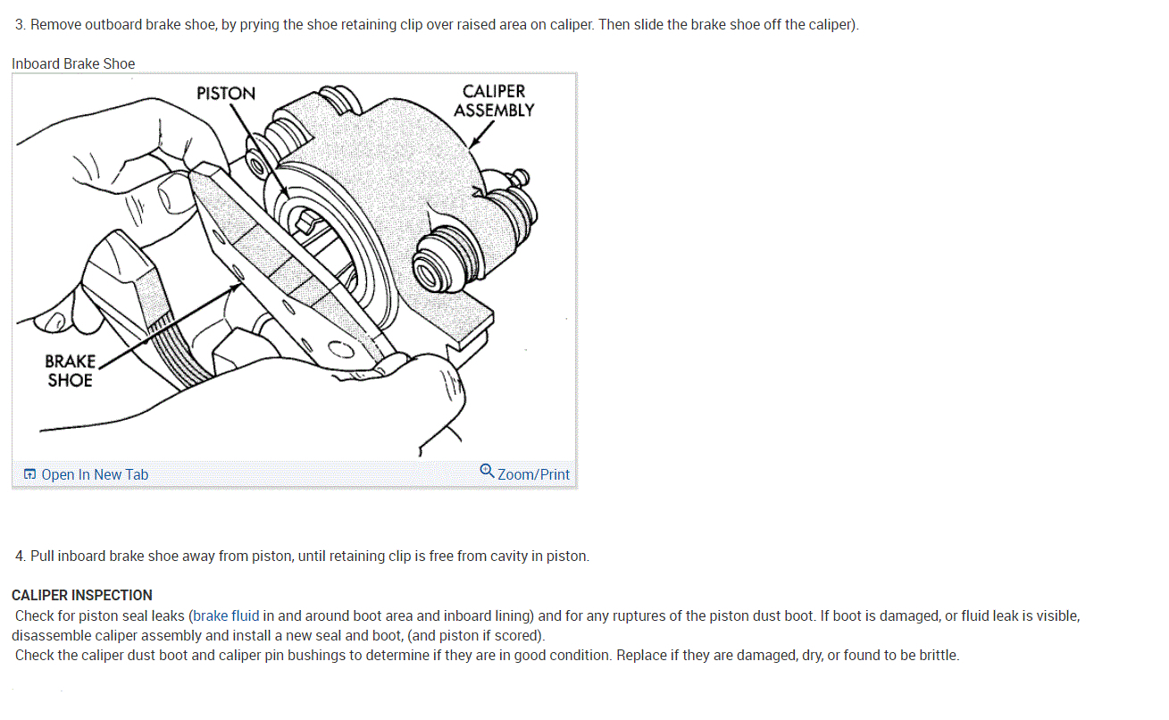Click the step 3 'Remove outboard brake shoe' text
This screenshot has width=1169, height=720.
pos(437,24)
